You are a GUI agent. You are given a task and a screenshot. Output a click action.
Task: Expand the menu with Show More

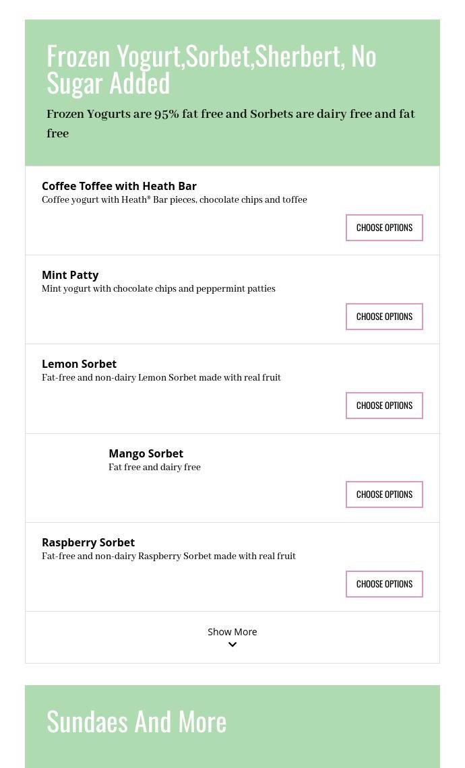tap(232, 631)
